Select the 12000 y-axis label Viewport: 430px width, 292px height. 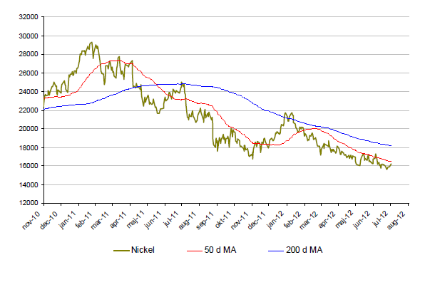point(29,203)
